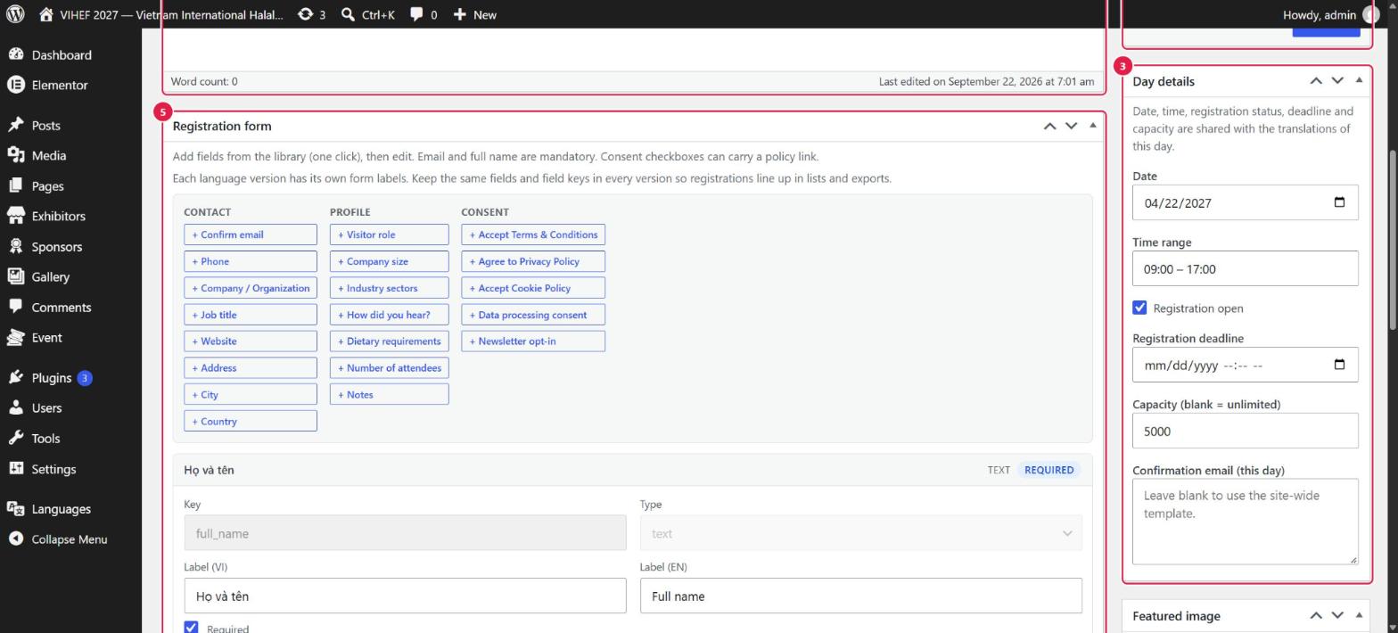Click the admin avatar next to Howdy
This screenshot has width=1398, height=633.
tap(1370, 14)
